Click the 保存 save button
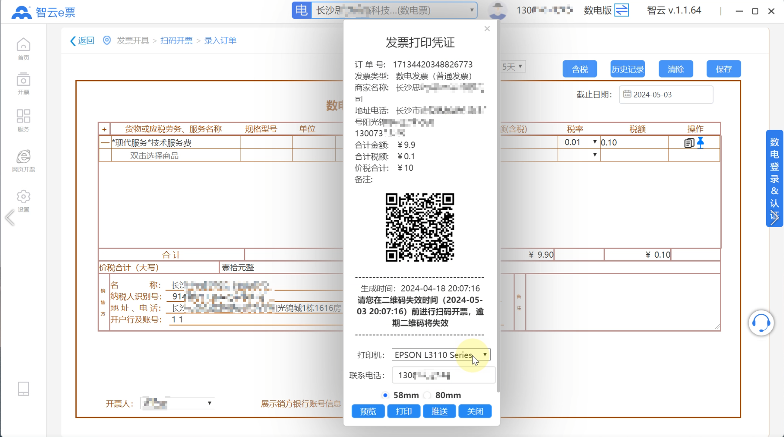Image resolution: width=784 pixels, height=437 pixels. [724, 69]
